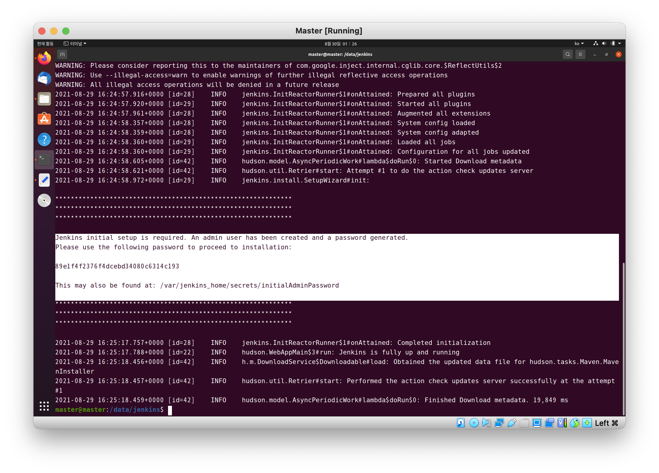The image size is (659, 473).
Task: Click the VirtualBox CPU virtualization icon
Action: (562, 423)
